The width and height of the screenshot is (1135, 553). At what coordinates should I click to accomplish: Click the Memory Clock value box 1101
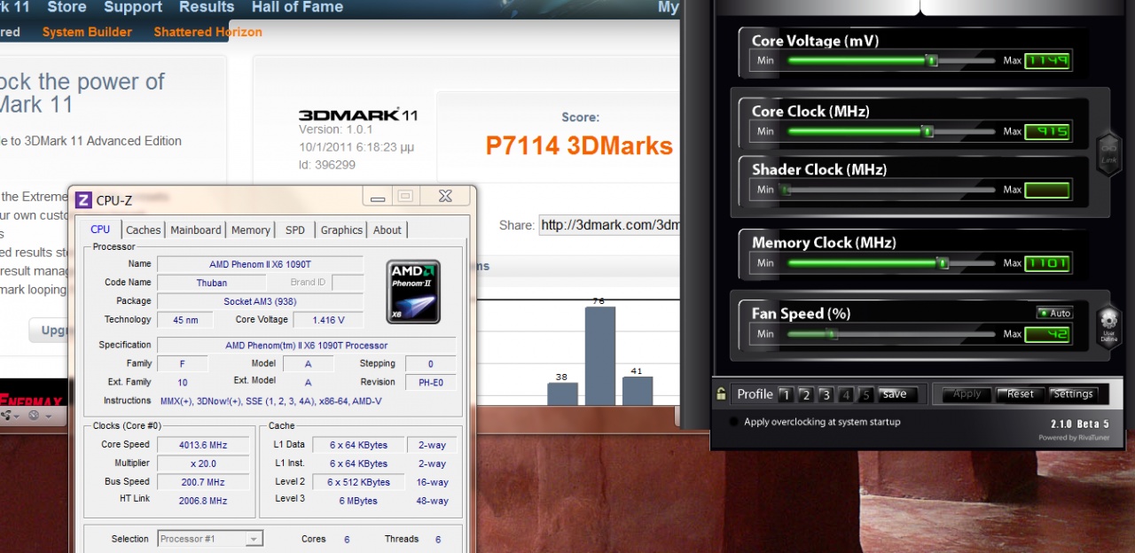[1047, 263]
